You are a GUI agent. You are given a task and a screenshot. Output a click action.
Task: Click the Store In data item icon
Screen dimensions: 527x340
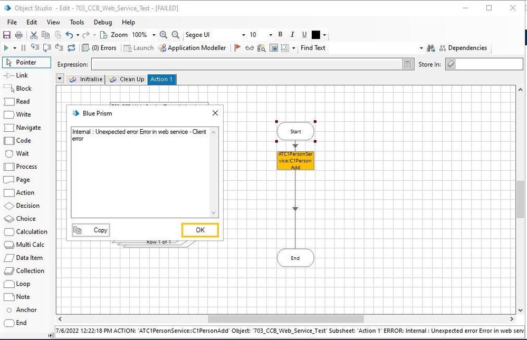(x=451, y=64)
